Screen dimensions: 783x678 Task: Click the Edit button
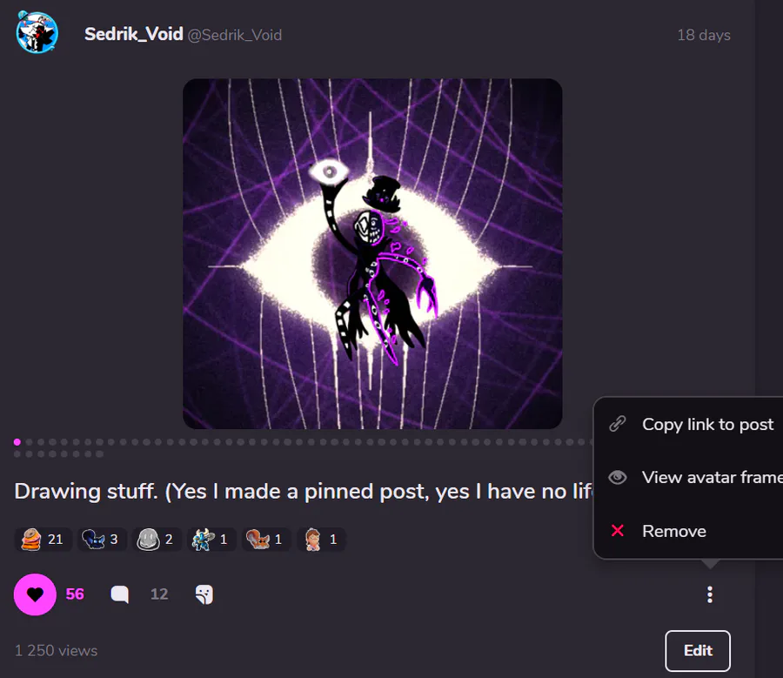click(698, 650)
